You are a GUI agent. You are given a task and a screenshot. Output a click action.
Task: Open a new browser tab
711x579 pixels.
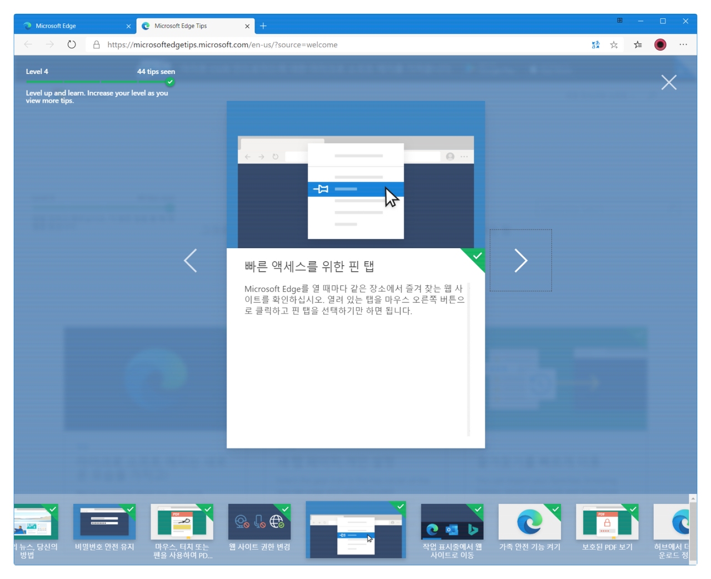coord(263,26)
